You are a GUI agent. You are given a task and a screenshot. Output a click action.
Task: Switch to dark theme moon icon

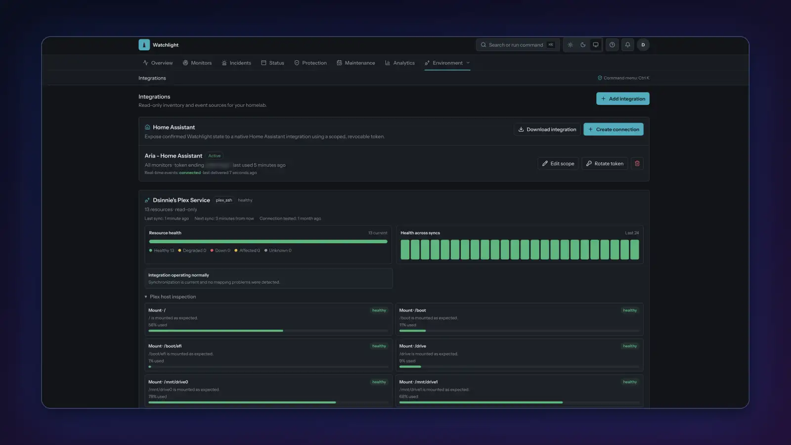[x=583, y=44]
